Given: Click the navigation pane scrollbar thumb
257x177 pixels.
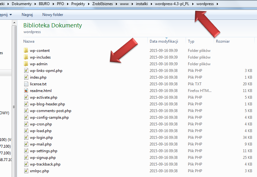Looking at the screenshot, I should coord(14,107).
